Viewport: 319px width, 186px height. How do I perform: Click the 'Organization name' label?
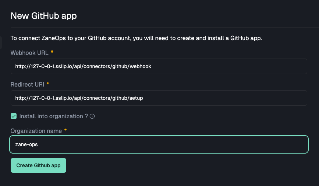click(36, 131)
